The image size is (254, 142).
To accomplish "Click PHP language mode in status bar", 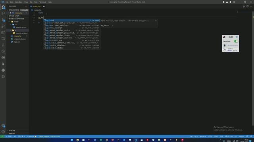I will [x=221, y=136].
